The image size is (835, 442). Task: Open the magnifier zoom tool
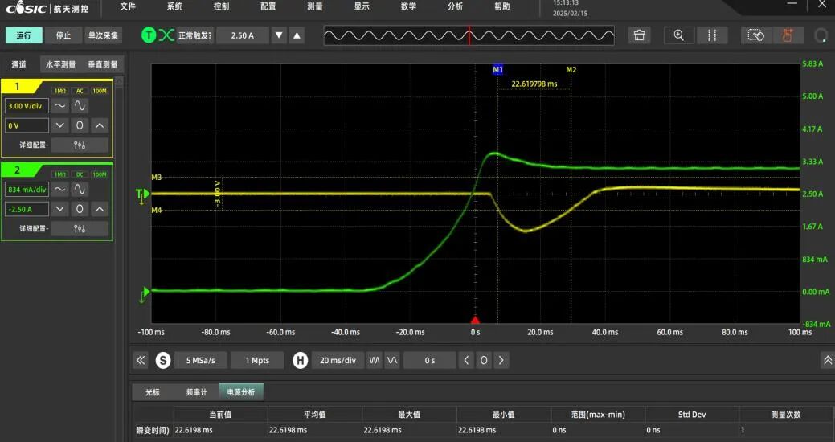(x=679, y=35)
